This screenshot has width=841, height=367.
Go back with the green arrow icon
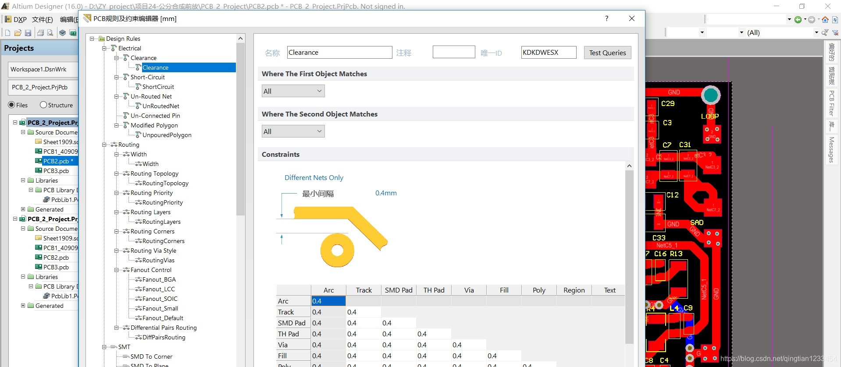(798, 19)
